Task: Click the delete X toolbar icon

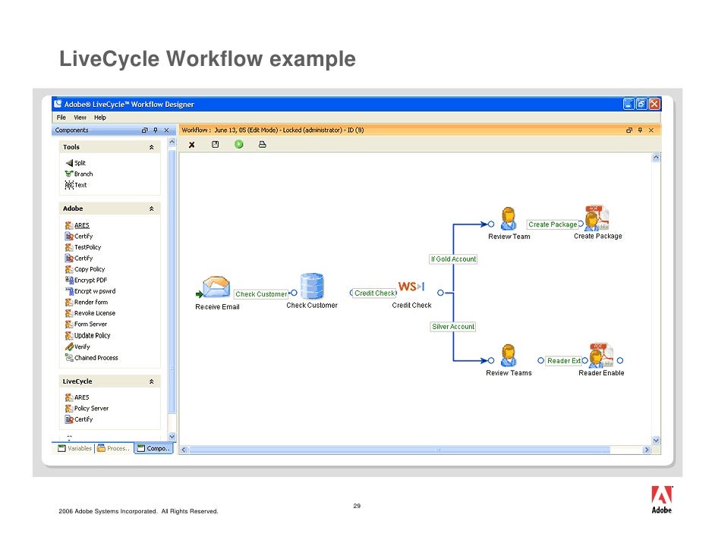Action: tap(191, 144)
